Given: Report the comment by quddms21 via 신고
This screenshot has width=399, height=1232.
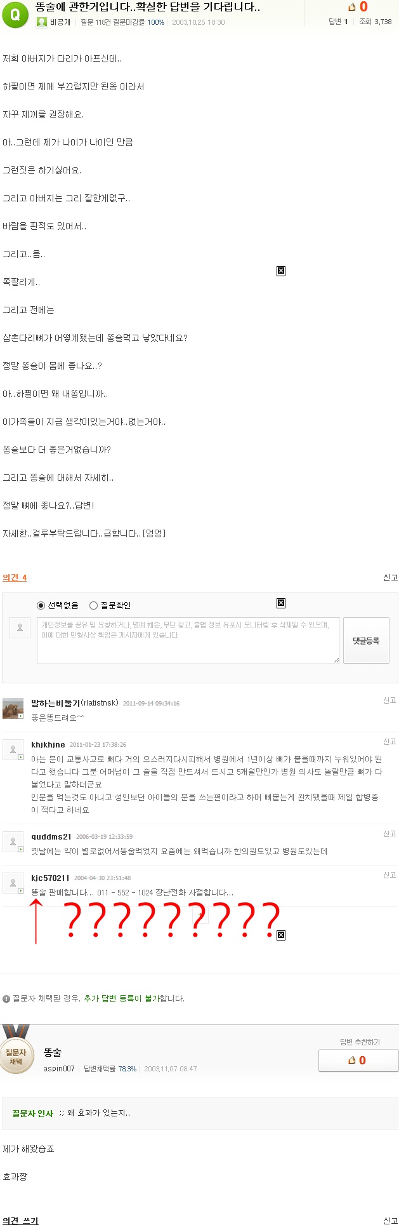Looking at the screenshot, I should click(389, 834).
